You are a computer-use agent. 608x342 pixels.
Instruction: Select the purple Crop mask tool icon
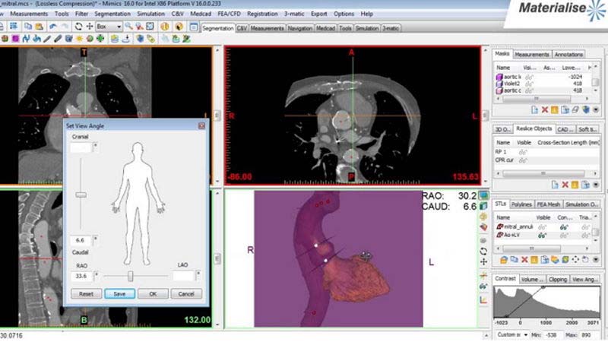pos(15,39)
